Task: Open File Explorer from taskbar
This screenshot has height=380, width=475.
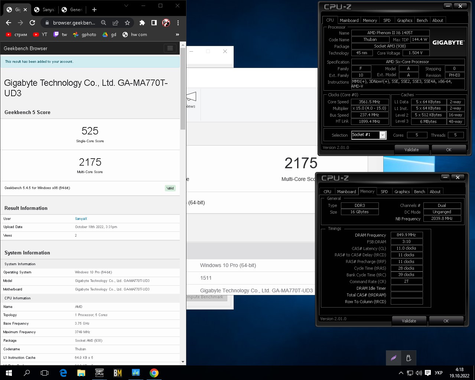Action: 81,373
